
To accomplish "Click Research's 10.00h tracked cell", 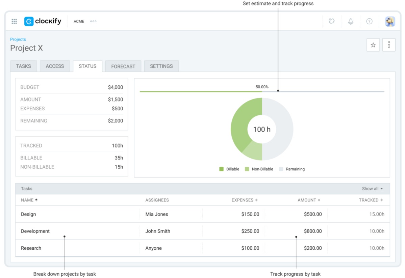I will (377, 248).
